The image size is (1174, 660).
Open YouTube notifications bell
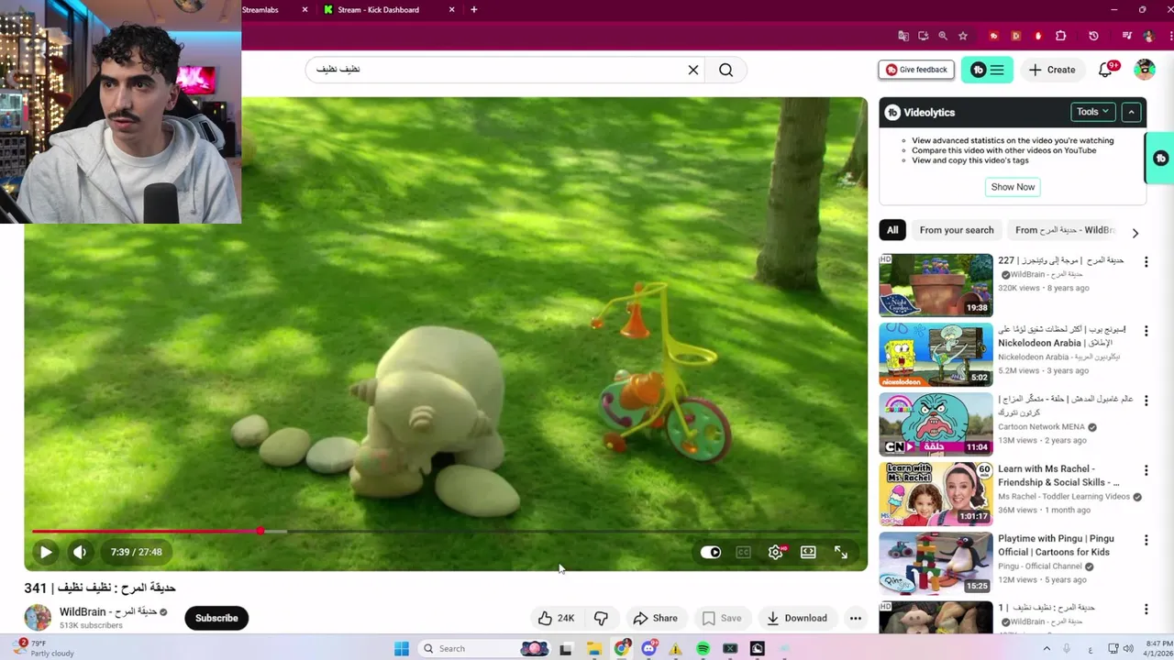coord(1105,70)
